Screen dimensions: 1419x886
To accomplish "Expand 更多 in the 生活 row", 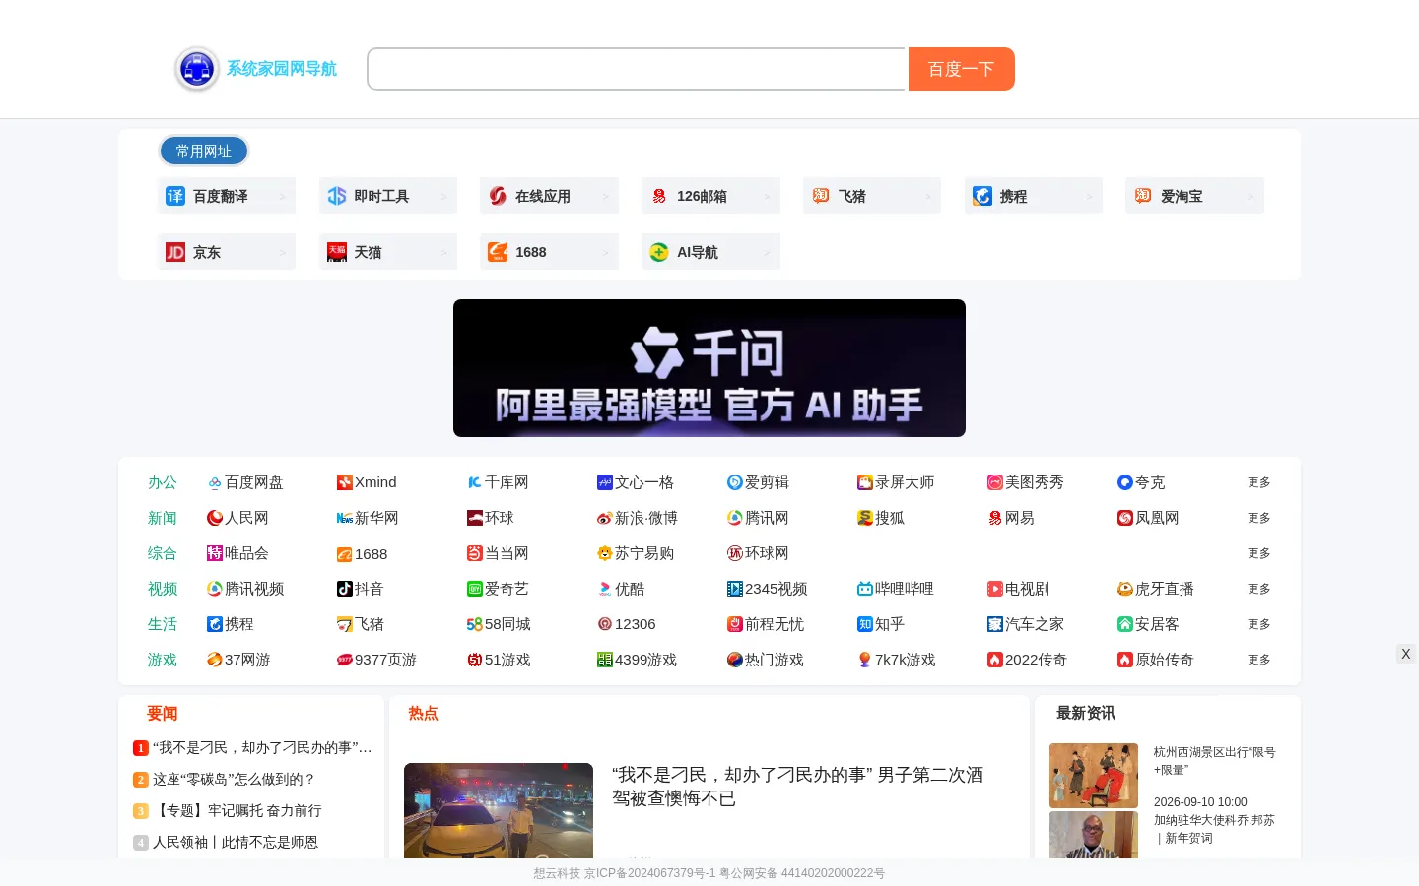I will click(1259, 624).
